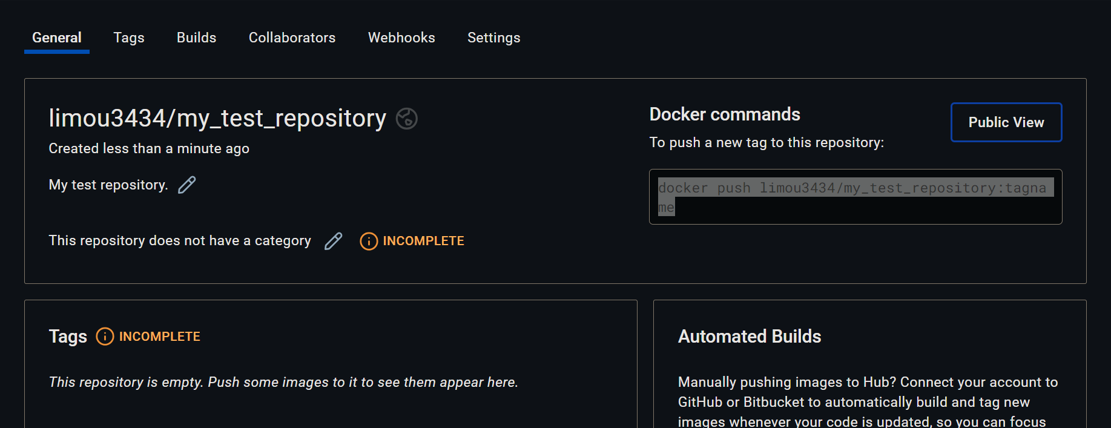
Task: Click the Docker commands heading
Action: click(x=725, y=114)
